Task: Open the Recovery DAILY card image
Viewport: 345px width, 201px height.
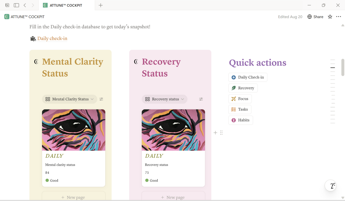Action: 173,130
